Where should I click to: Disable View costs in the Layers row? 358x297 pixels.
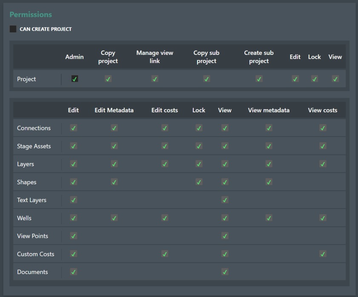(x=323, y=164)
